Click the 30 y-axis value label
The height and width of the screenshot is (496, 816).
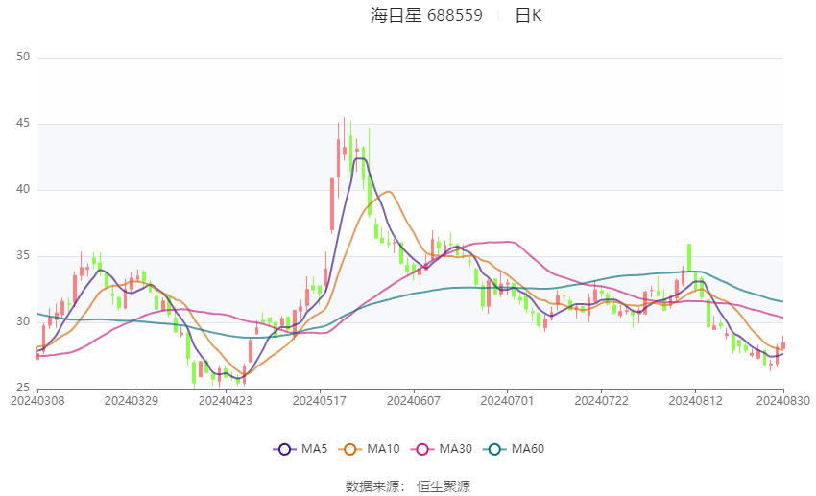[x=23, y=321]
